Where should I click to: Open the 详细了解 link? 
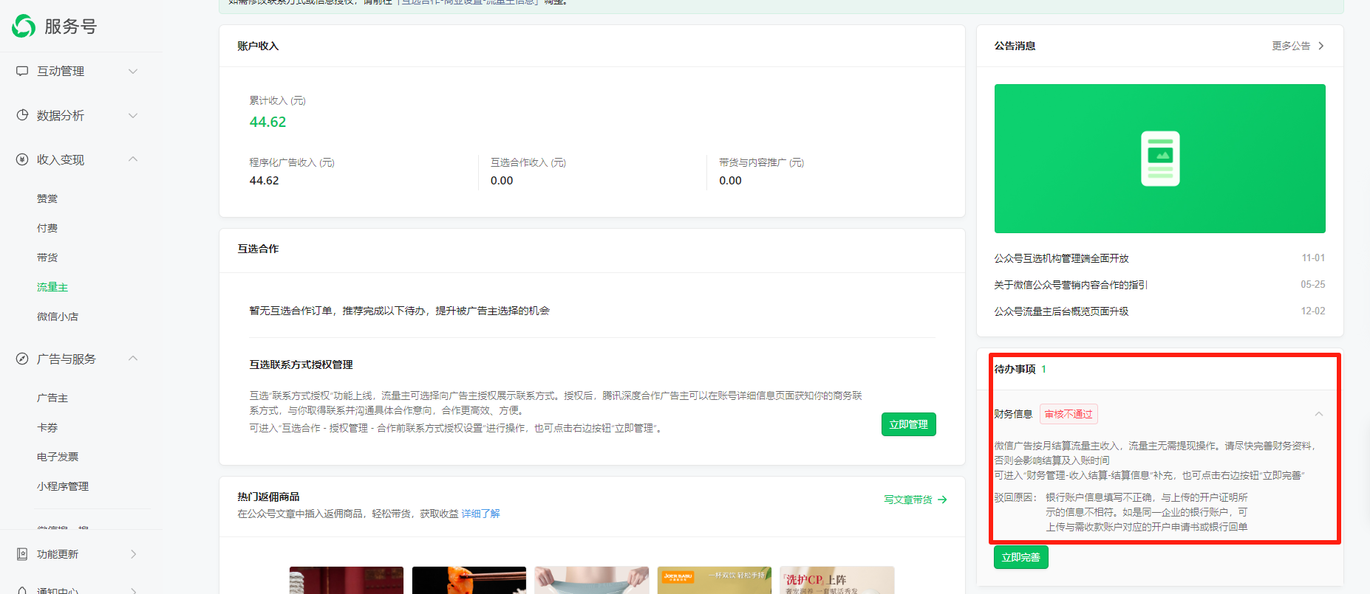click(x=481, y=514)
